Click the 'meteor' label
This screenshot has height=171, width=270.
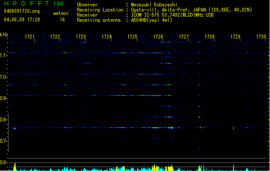coord(61,13)
